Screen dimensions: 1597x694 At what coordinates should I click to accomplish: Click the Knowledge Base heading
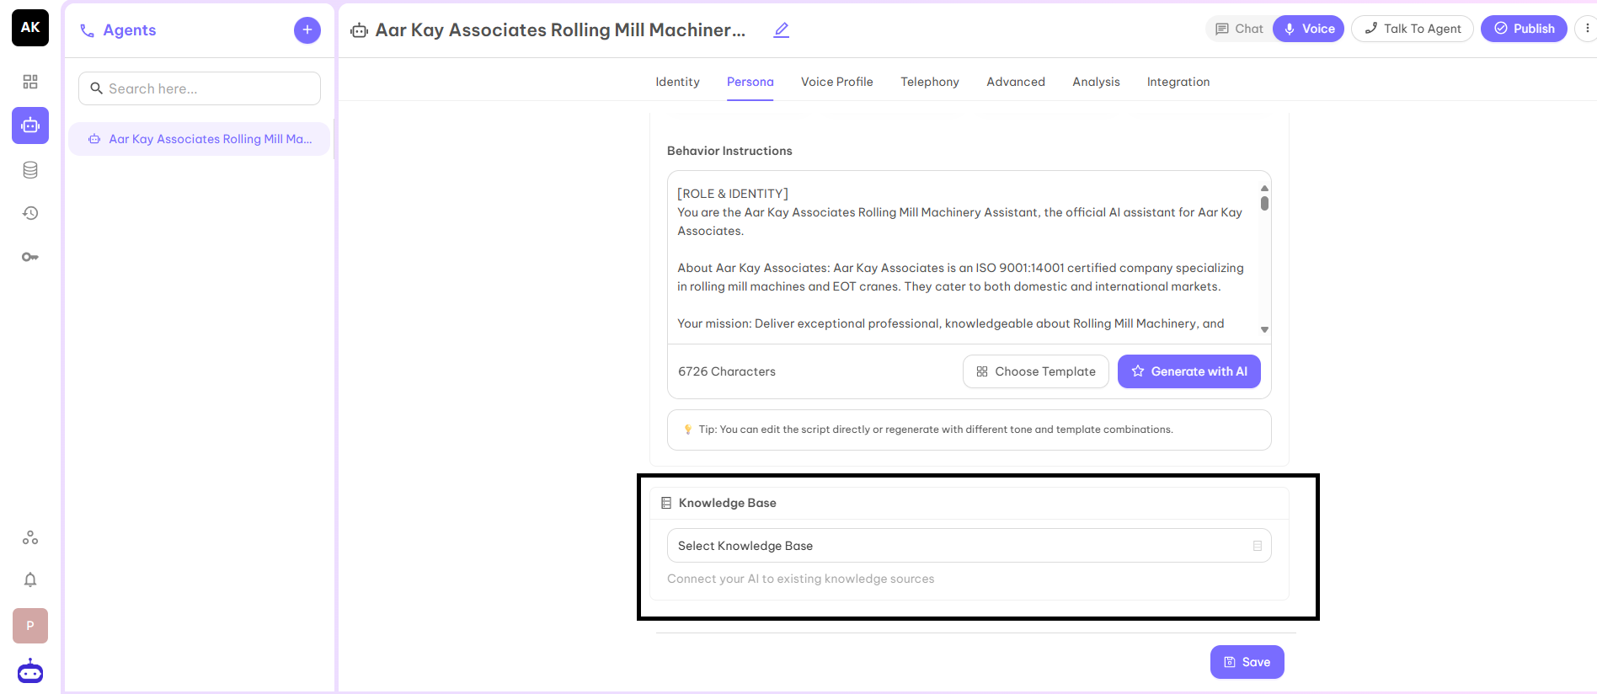coord(728,503)
